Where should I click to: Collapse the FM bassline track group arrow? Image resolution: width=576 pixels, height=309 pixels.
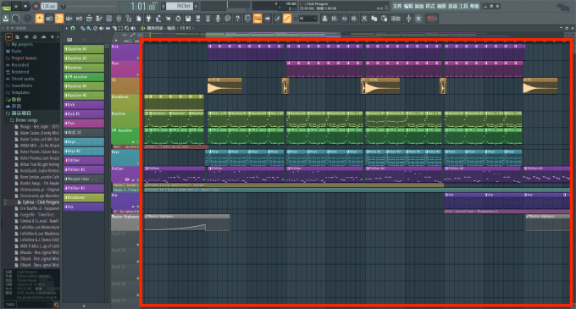[x=133, y=142]
